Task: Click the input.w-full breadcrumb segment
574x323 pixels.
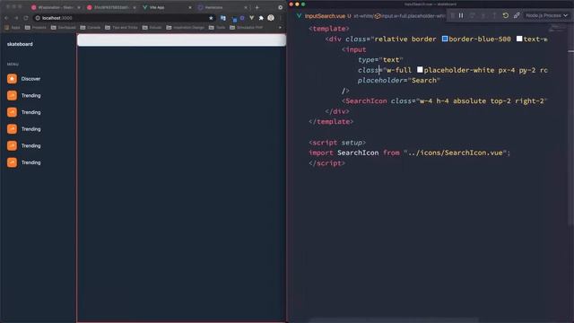Action: point(413,16)
